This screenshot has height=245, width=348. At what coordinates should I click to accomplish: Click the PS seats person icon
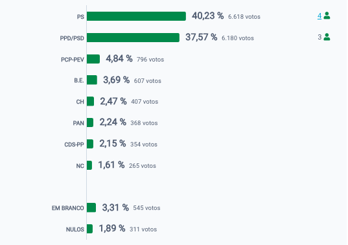[x=327, y=16]
